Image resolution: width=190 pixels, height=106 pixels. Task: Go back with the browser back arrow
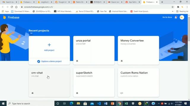point(3,7)
